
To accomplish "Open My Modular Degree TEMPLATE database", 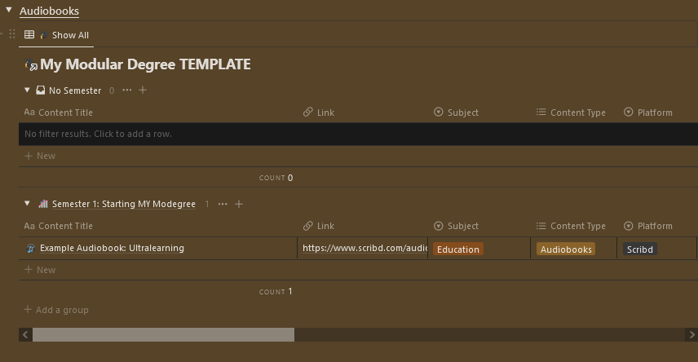I will pyautogui.click(x=145, y=64).
